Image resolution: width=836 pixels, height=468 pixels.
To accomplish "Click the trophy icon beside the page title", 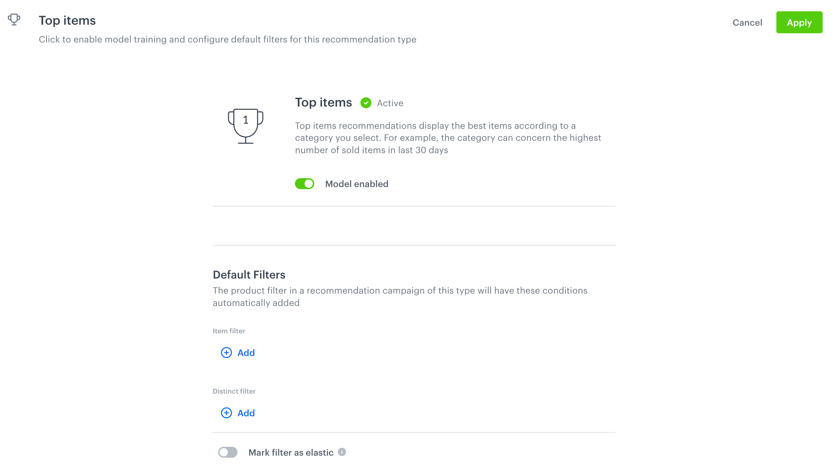I will point(14,20).
